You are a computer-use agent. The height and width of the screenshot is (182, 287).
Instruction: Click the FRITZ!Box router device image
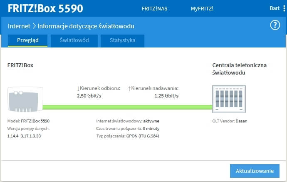tap(25, 99)
